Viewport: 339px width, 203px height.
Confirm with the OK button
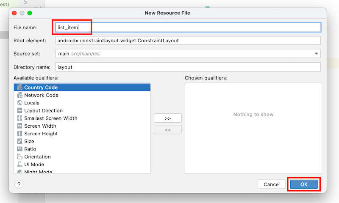click(x=304, y=184)
